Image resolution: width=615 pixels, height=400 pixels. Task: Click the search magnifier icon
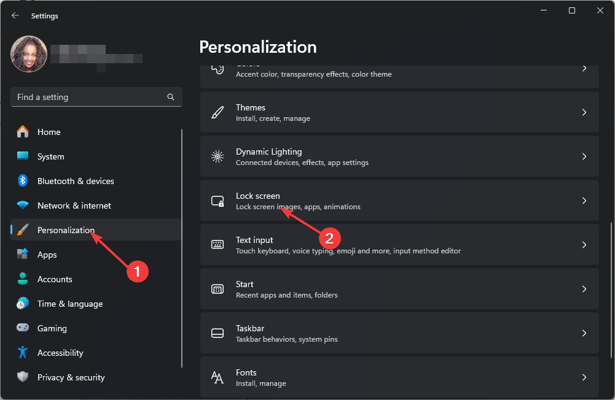171,97
